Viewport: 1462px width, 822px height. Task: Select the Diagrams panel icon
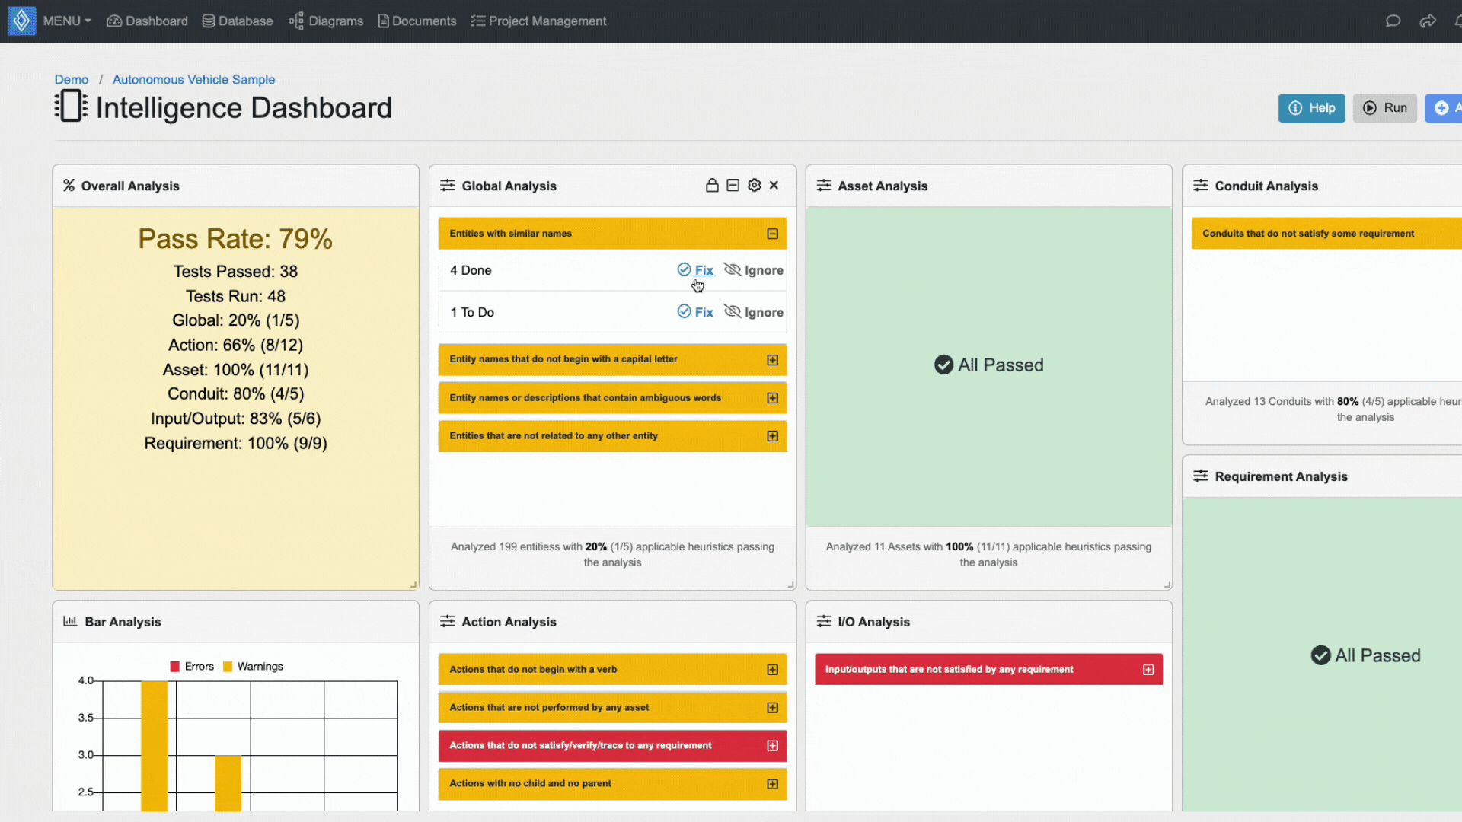(x=295, y=20)
